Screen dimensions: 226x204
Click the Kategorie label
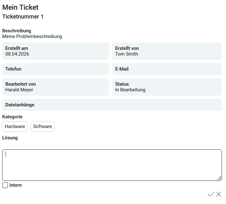(12, 117)
